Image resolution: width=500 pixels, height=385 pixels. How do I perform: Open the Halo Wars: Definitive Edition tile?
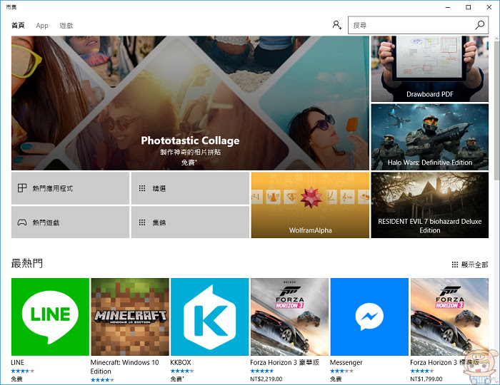coord(429,137)
